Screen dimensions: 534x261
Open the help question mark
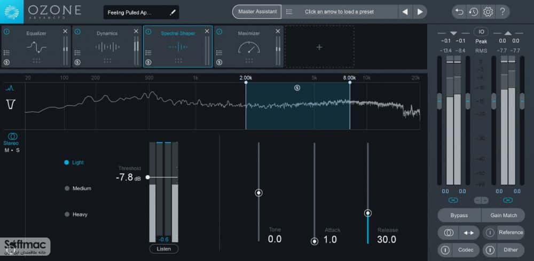click(x=502, y=12)
